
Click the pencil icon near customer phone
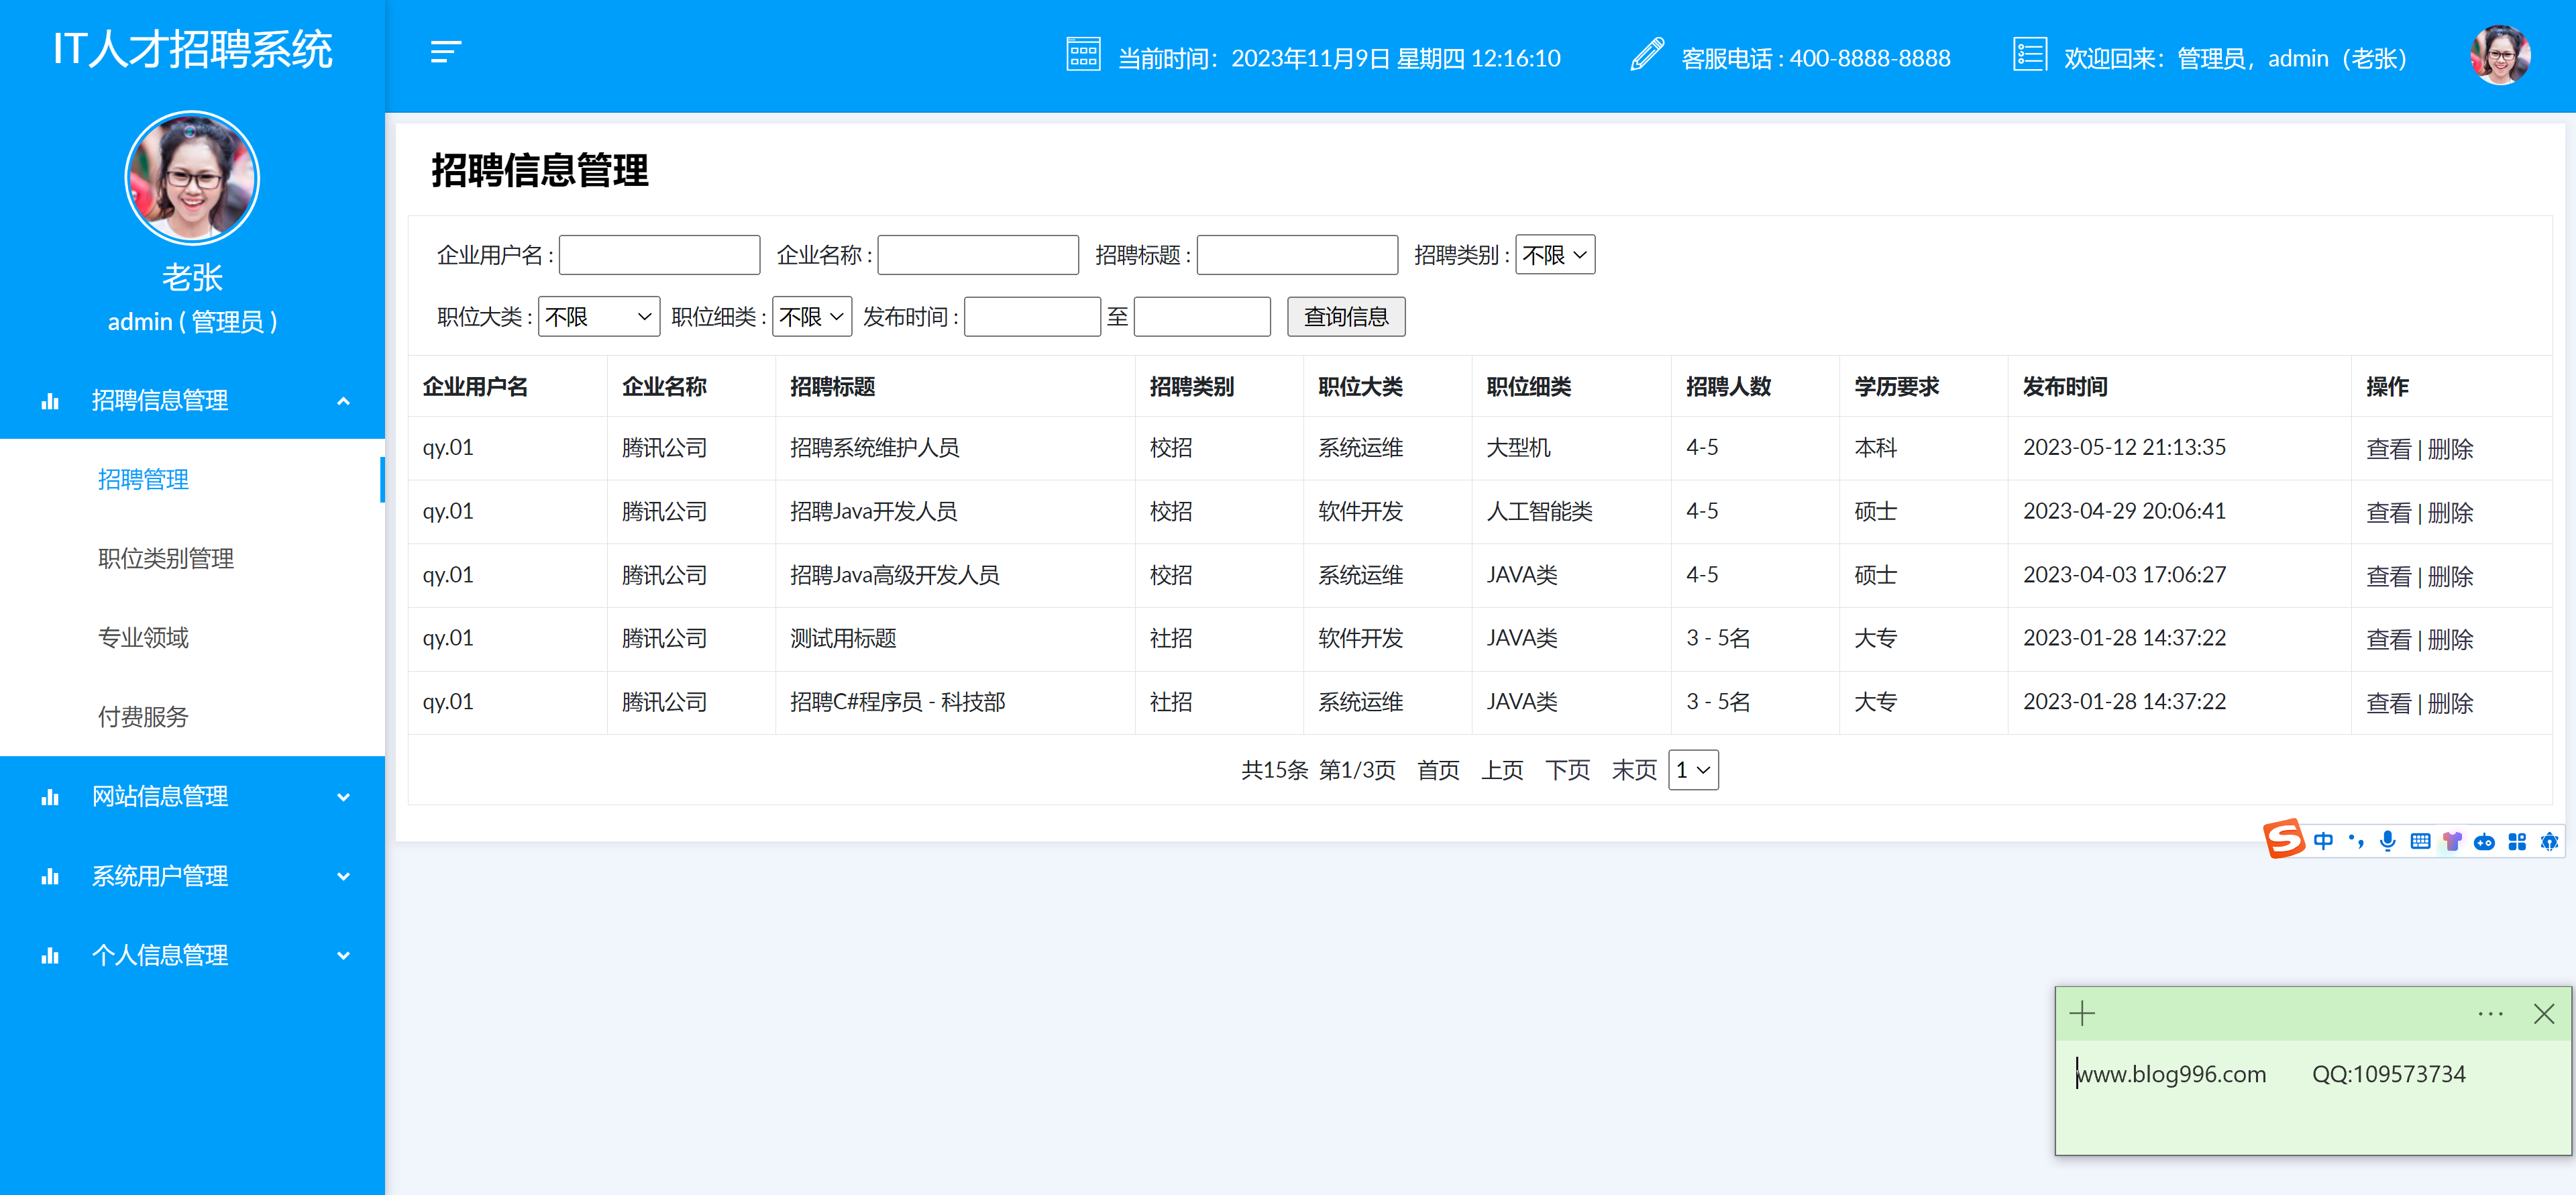point(1647,54)
